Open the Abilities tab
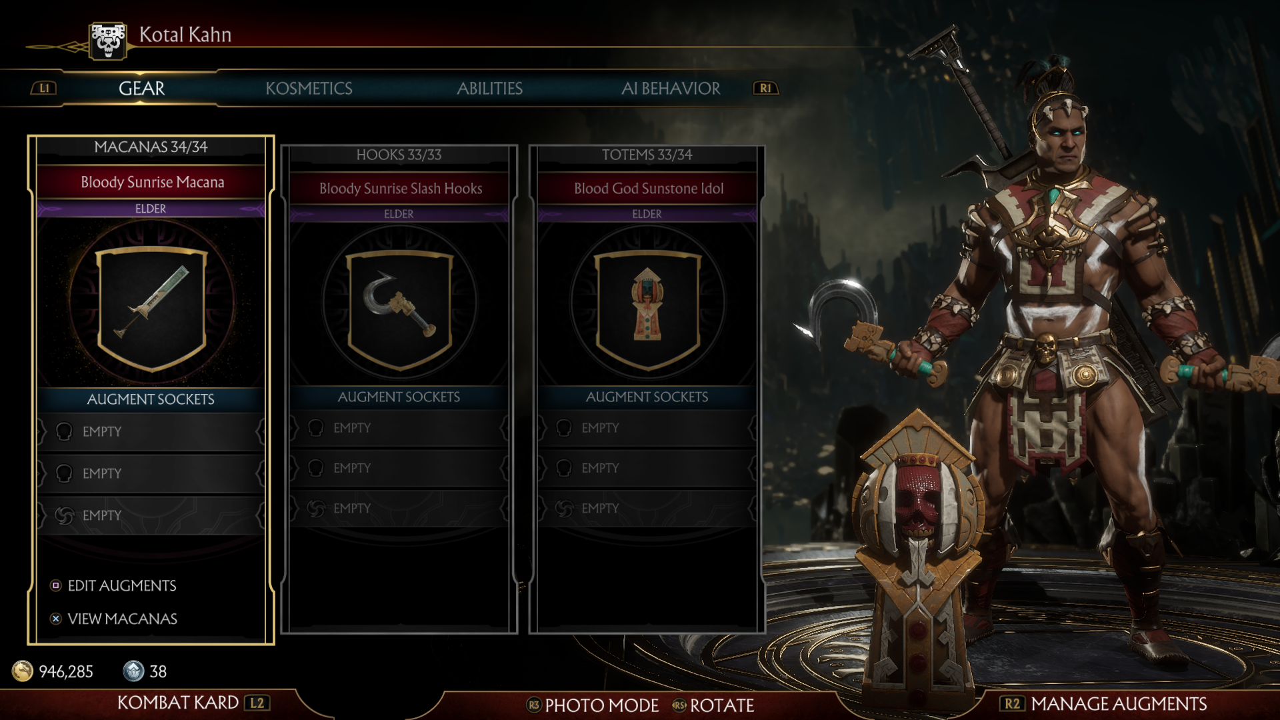The image size is (1280, 720). click(x=489, y=88)
